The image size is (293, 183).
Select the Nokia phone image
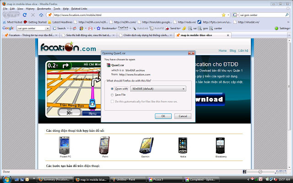pyautogui.click(x=183, y=145)
